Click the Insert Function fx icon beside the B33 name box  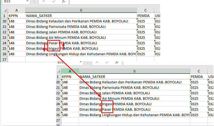[64, 2]
